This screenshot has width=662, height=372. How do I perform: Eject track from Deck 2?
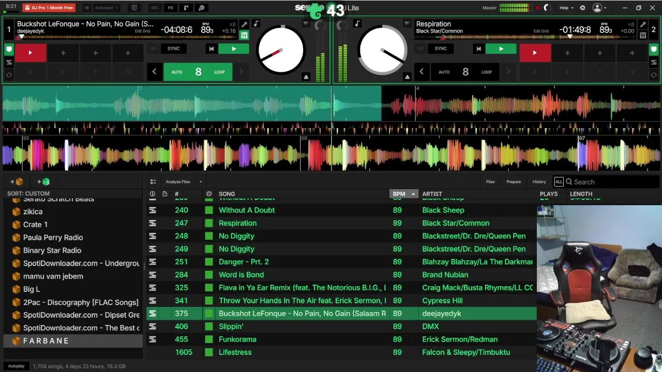[x=407, y=76]
